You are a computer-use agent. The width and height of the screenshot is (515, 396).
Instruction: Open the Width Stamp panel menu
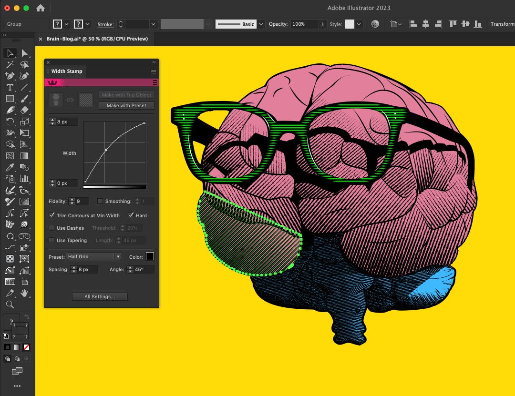[x=153, y=71]
